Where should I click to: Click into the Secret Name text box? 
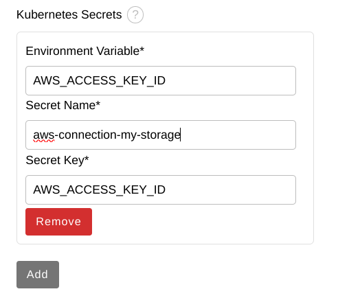tap(161, 135)
